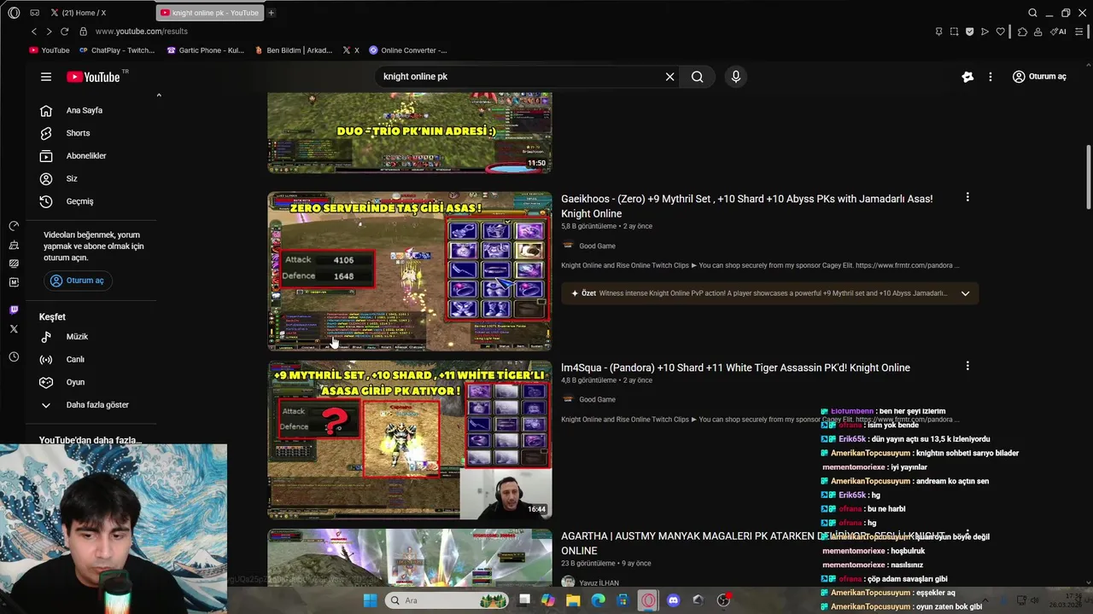The image size is (1093, 614).
Task: Open Opera extensions cube icon
Action: [x=1022, y=32]
